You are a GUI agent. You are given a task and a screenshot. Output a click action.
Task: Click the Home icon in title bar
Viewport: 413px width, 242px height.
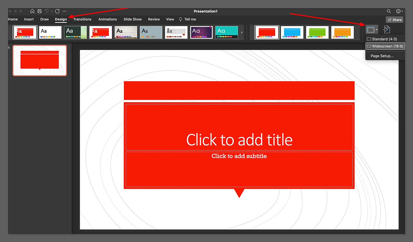click(x=32, y=11)
